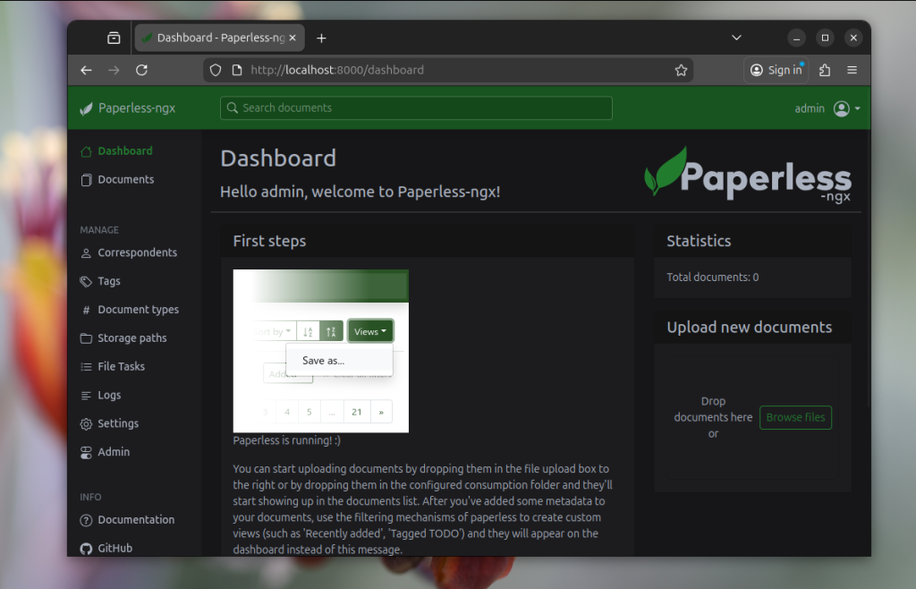Click the Correspondents person icon

pyautogui.click(x=87, y=253)
